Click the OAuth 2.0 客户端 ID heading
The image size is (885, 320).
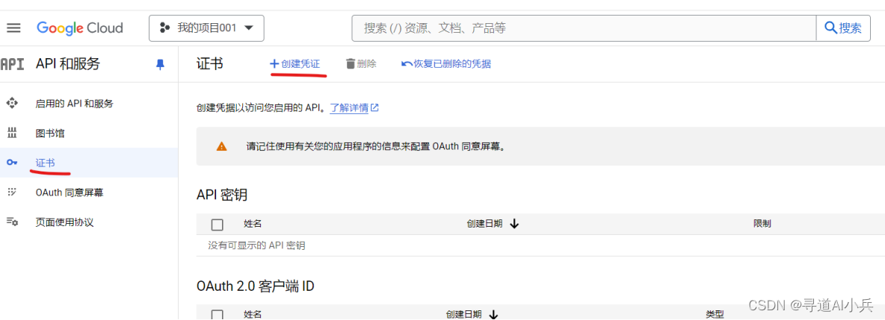coord(256,286)
